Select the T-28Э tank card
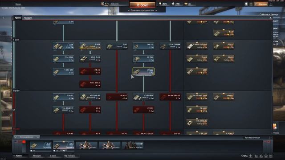Viewport: 285px width, 160px height. 90,46
